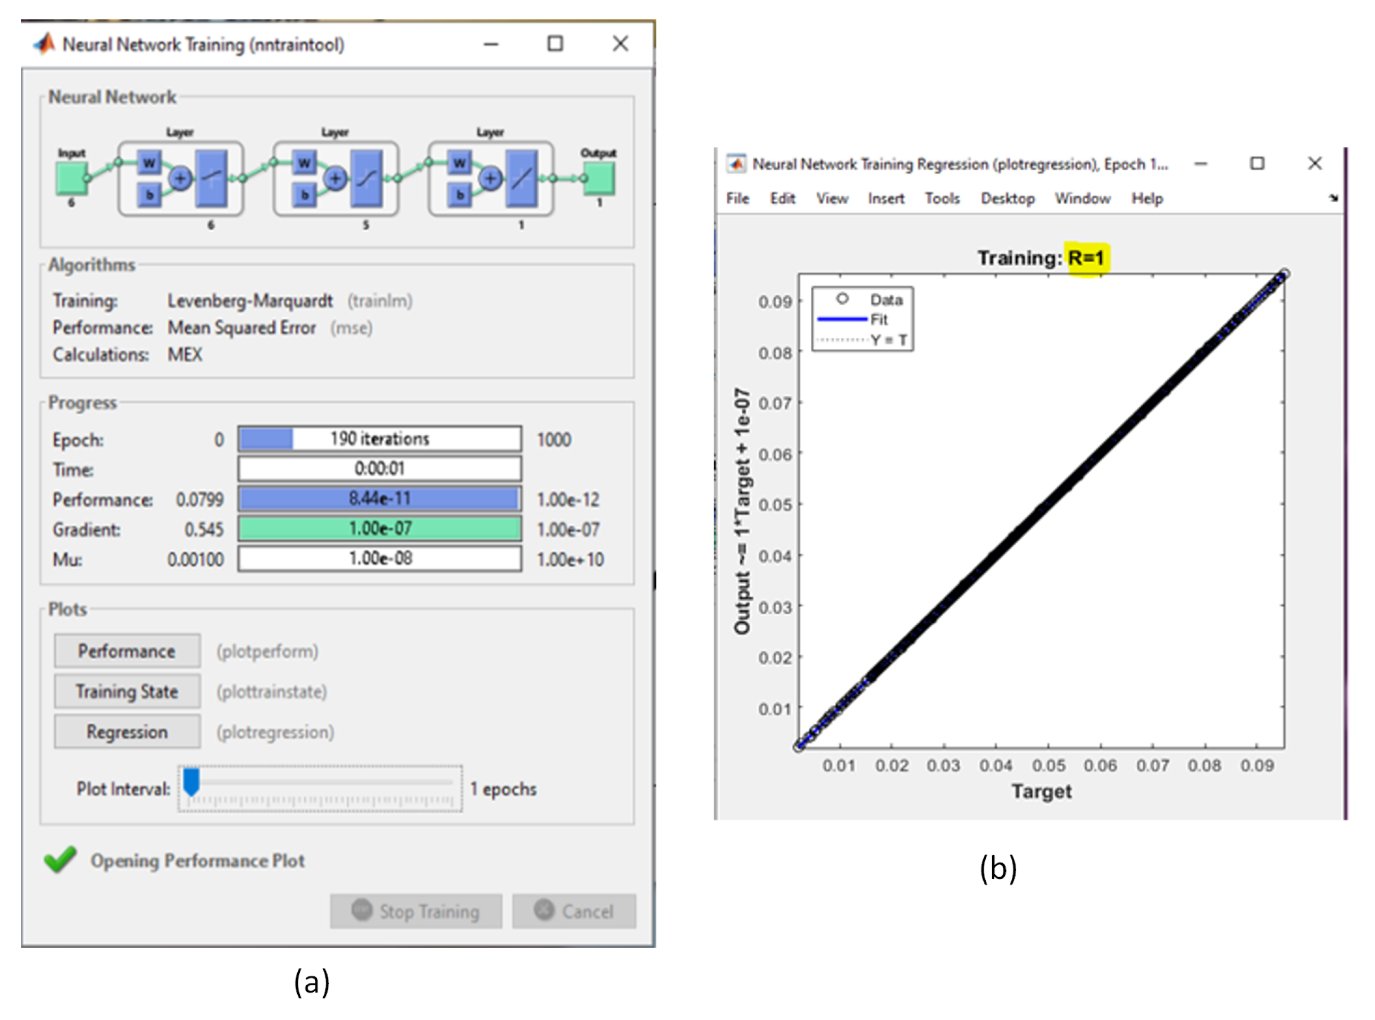Click the green Output block in network diagram
The image size is (1375, 1020).
click(x=599, y=179)
